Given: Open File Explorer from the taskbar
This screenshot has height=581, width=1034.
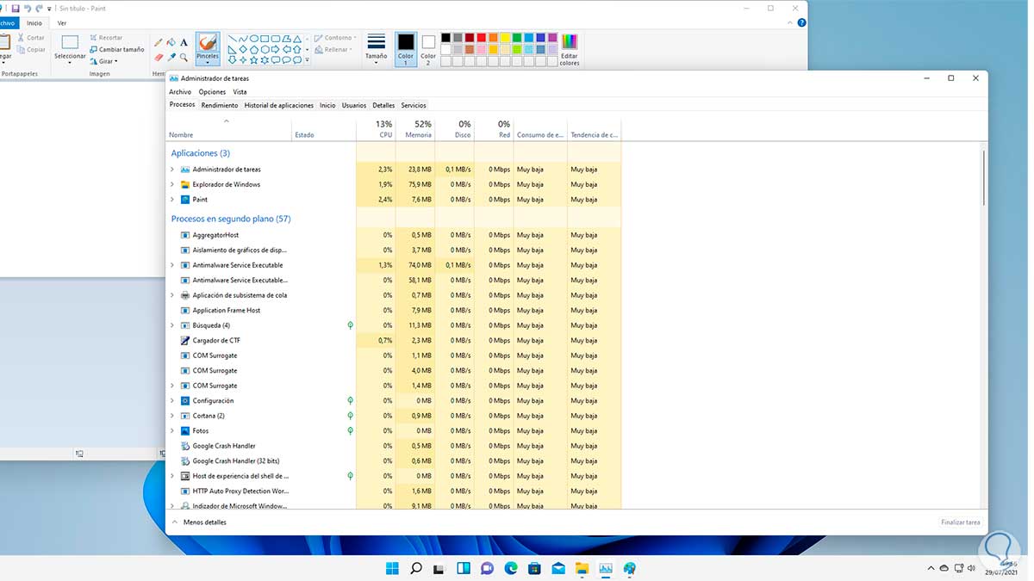Looking at the screenshot, I should coord(582,568).
